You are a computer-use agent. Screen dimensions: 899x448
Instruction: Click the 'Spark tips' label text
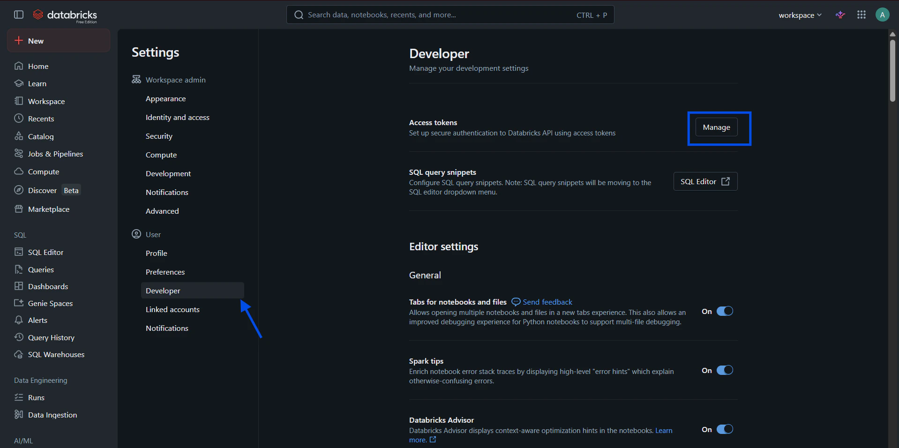(426, 361)
